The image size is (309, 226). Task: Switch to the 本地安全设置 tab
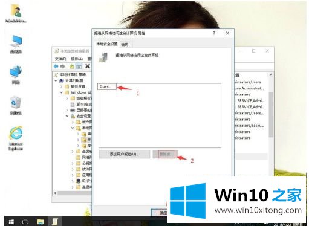click(107, 44)
